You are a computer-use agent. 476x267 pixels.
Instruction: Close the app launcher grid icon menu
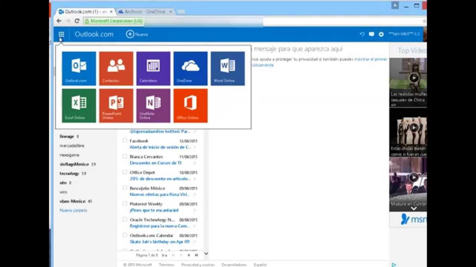(61, 34)
